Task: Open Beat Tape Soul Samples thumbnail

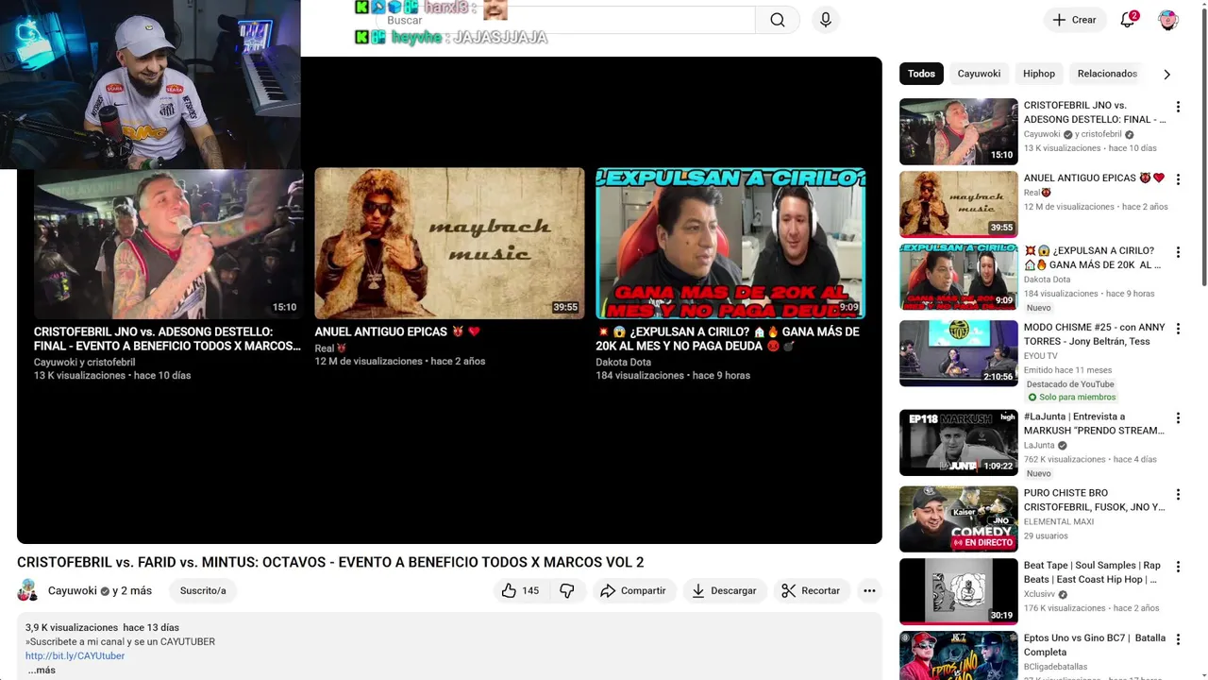Action: point(958,591)
